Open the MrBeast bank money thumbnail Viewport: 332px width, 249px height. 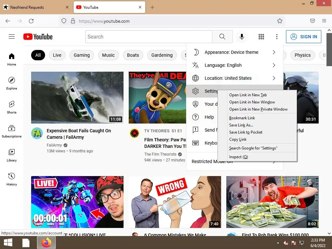coord(272,202)
